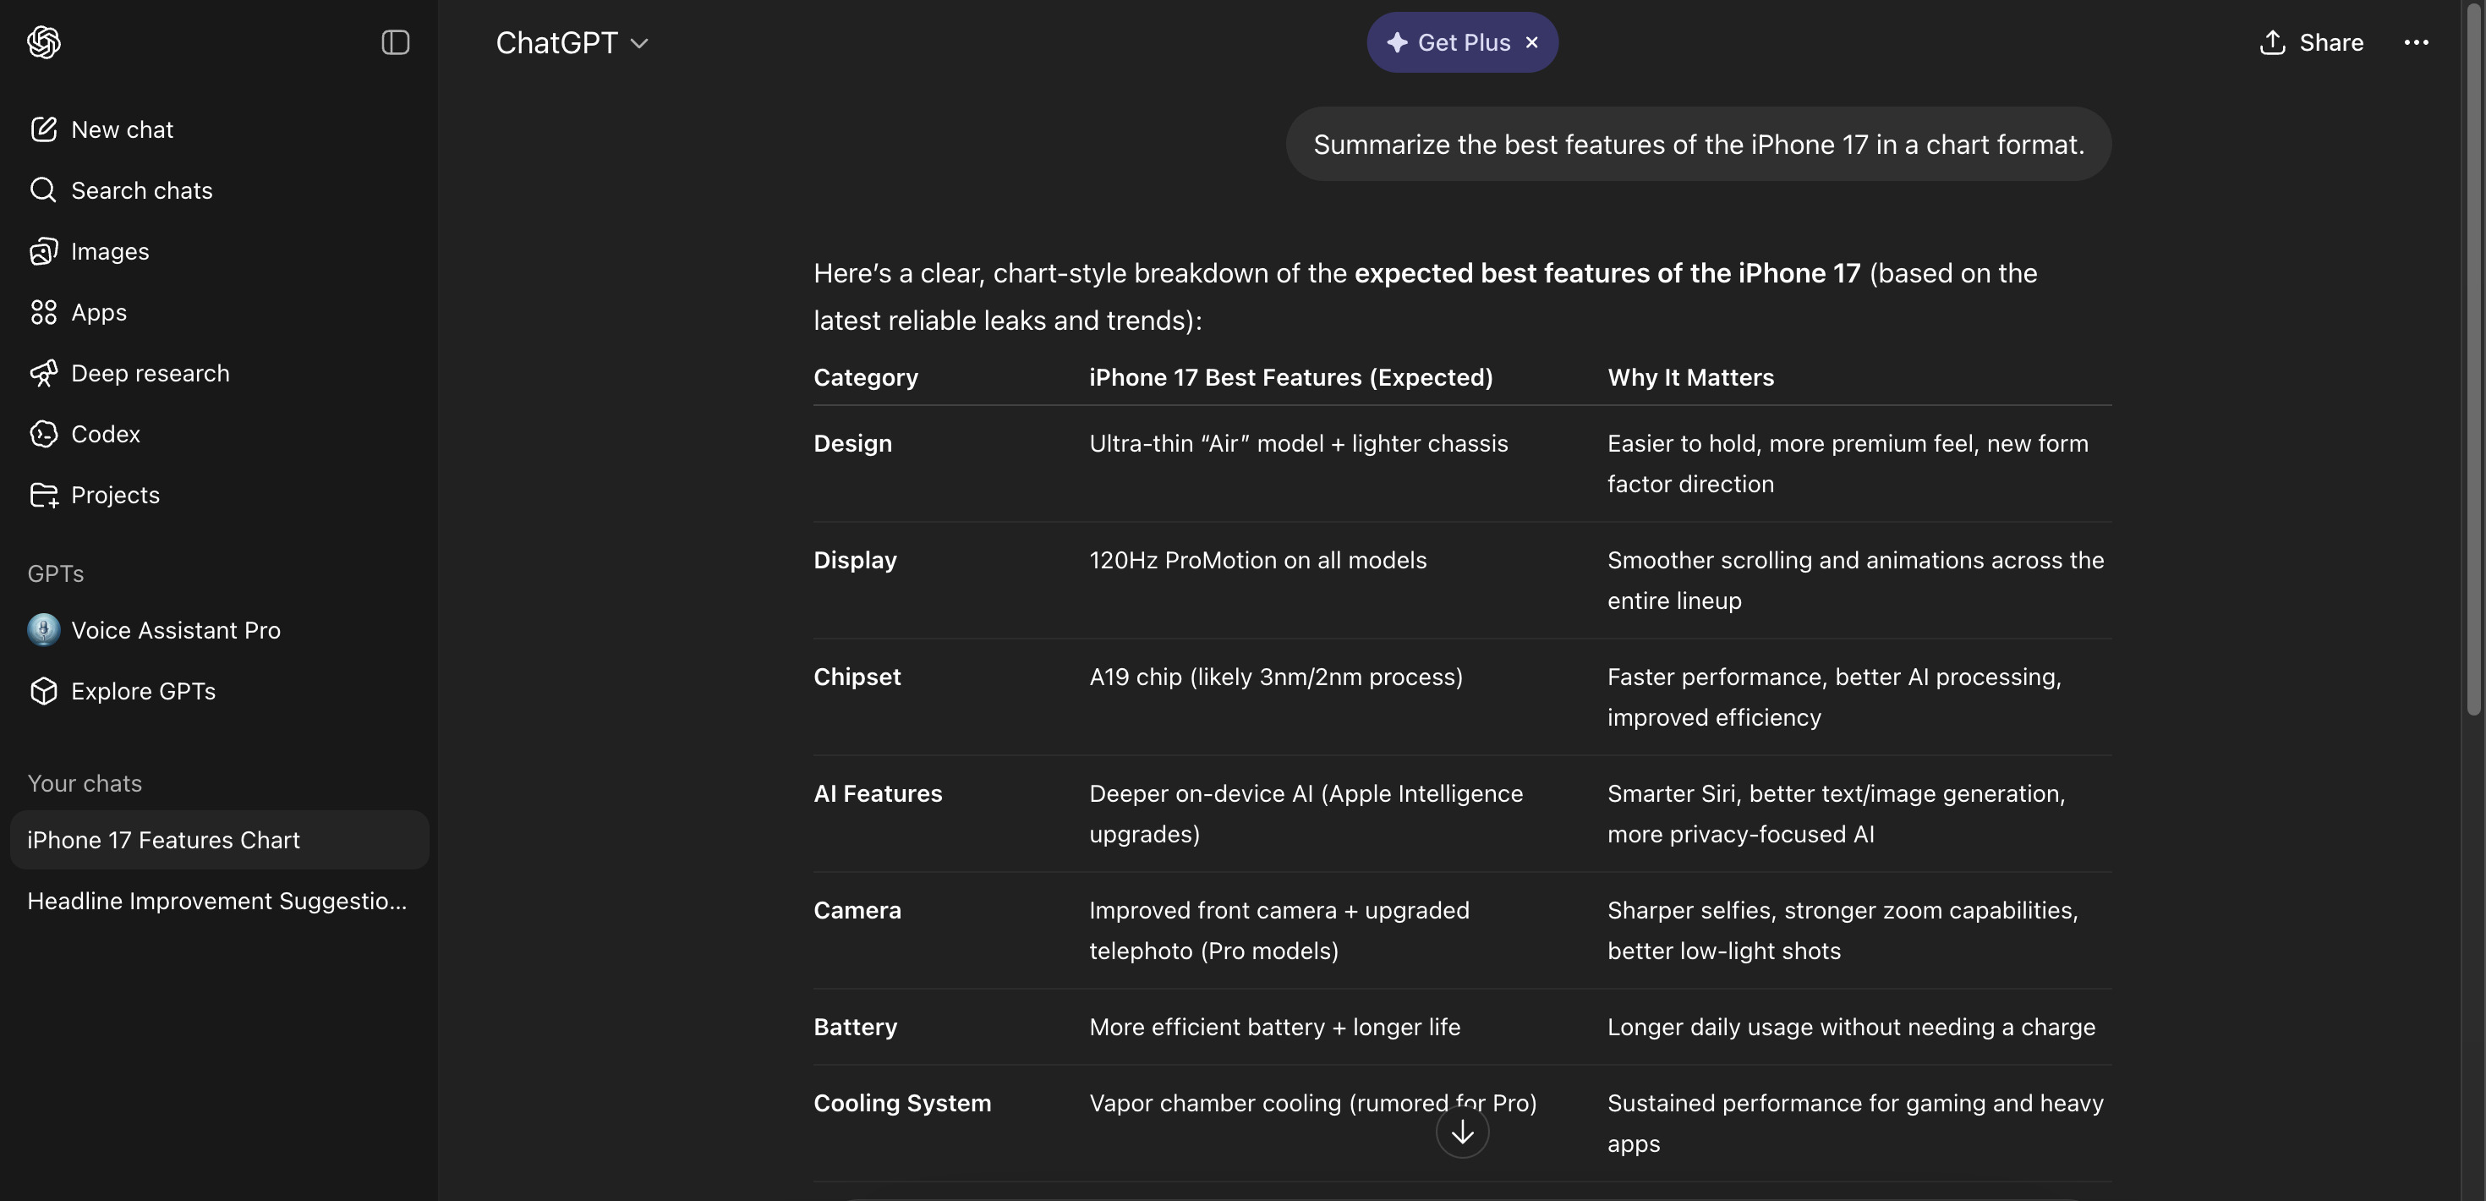Viewport: 2486px width, 1201px height.
Task: Explore GPTs in sidebar
Action: [x=143, y=690]
